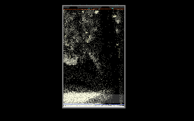Click the gap between middle and right blocks
The image size is (194, 121).
[106, 7]
